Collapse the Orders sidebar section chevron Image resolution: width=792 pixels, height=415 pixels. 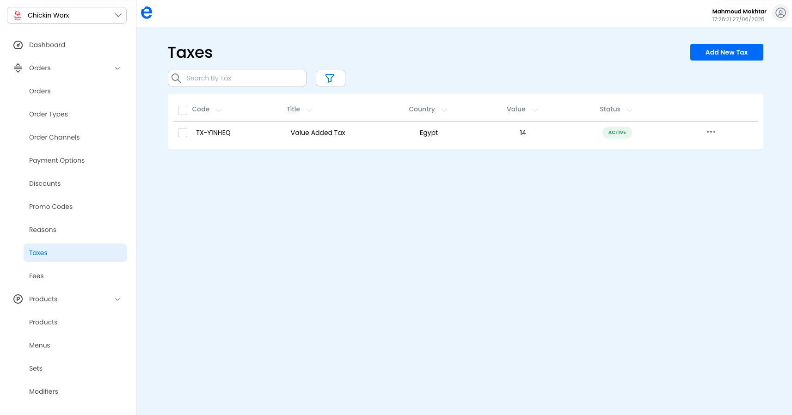pyautogui.click(x=117, y=68)
